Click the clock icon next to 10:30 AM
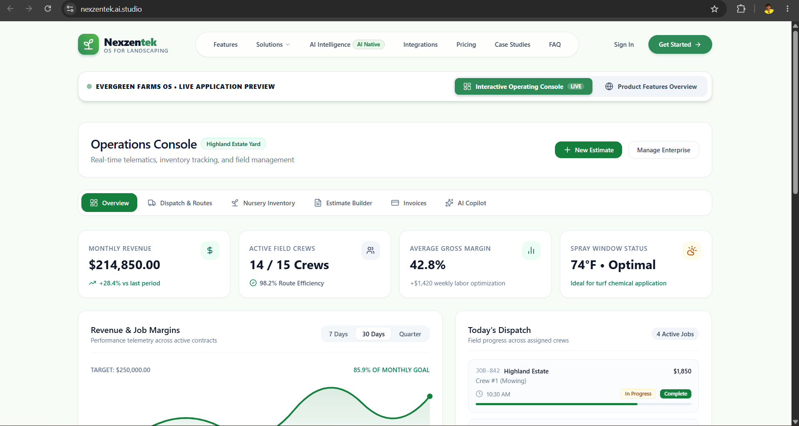This screenshot has width=799, height=426. pos(479,394)
